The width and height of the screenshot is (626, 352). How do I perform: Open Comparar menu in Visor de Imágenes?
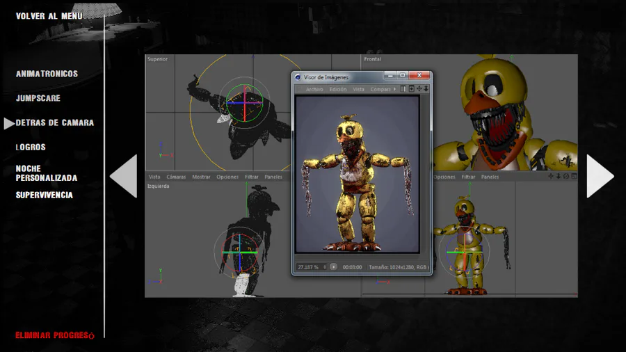click(x=380, y=89)
